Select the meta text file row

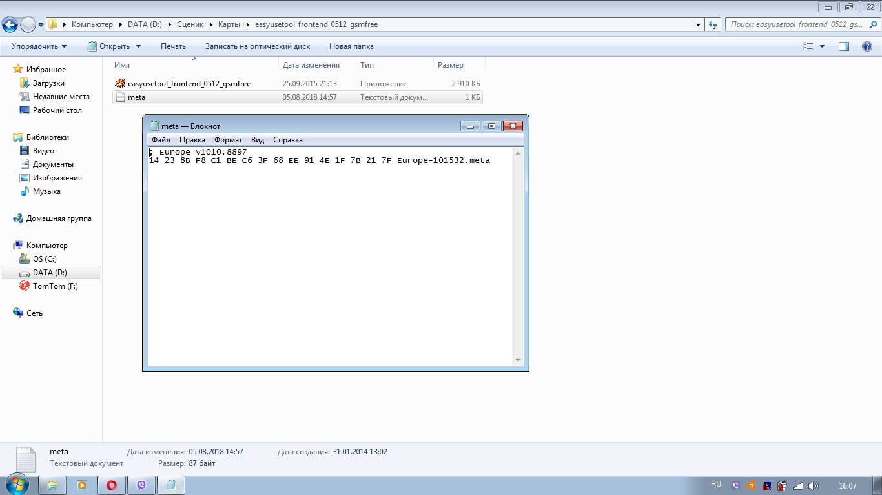[297, 97]
